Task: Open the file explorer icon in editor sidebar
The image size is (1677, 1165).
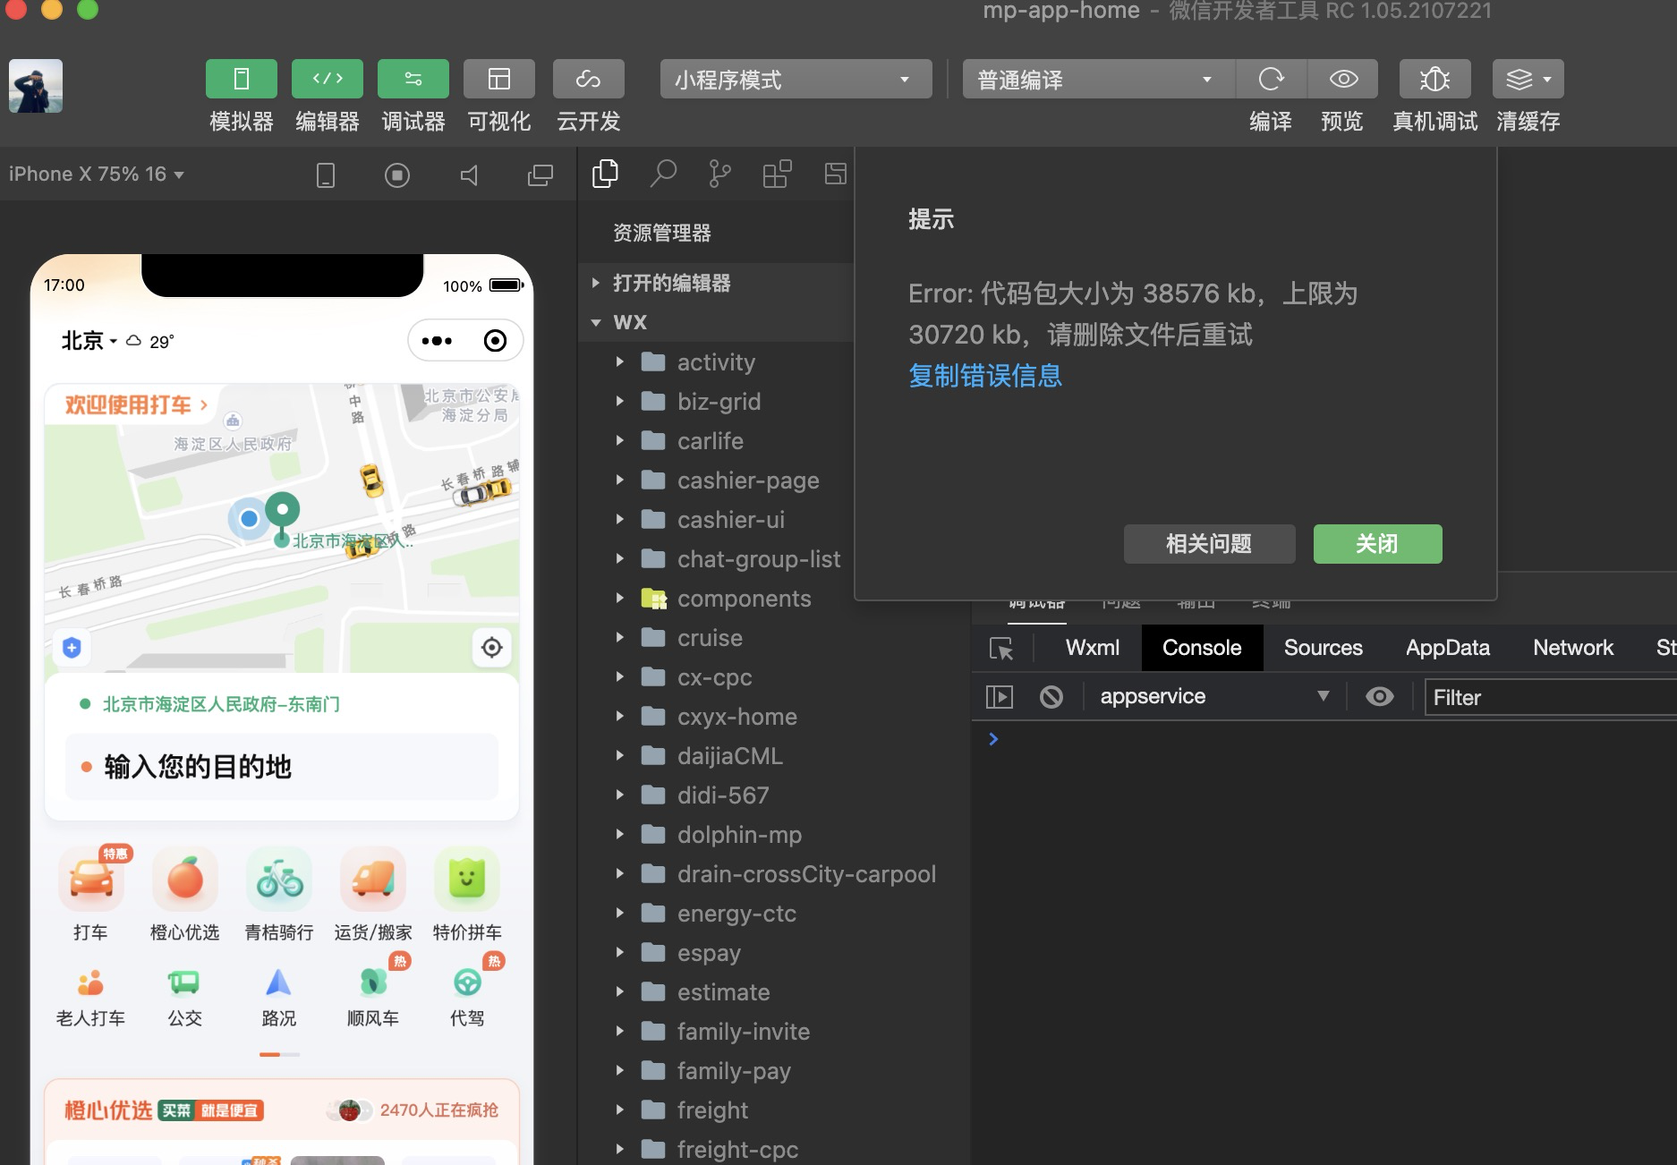Action: point(606,174)
